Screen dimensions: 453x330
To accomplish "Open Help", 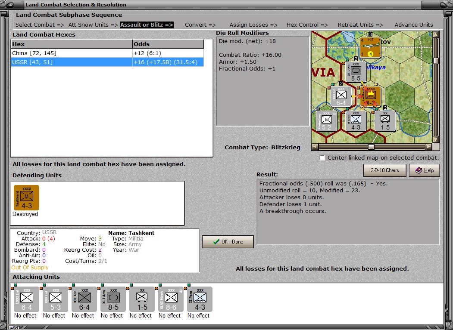I will 425,170.
